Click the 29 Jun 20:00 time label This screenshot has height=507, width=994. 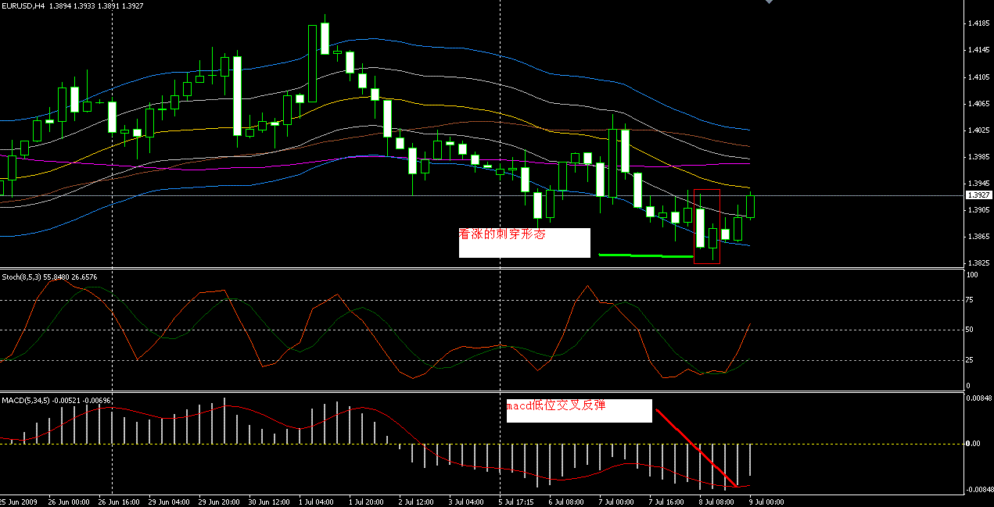(x=219, y=502)
